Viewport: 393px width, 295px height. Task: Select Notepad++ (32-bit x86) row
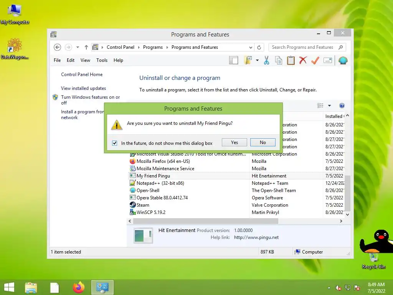236,183
